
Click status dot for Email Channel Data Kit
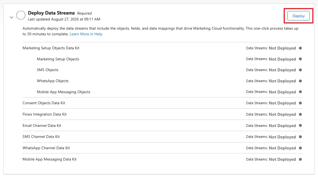(x=300, y=125)
